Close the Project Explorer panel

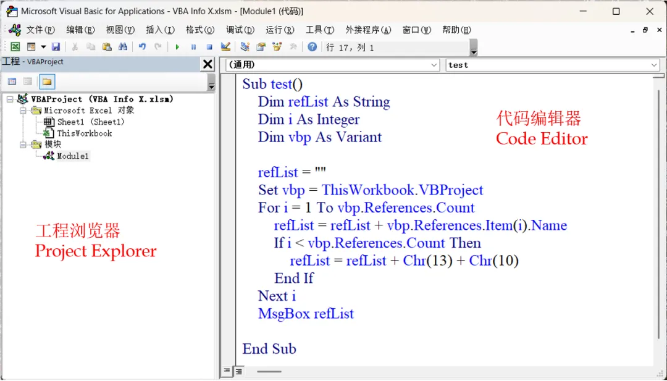pyautogui.click(x=208, y=64)
